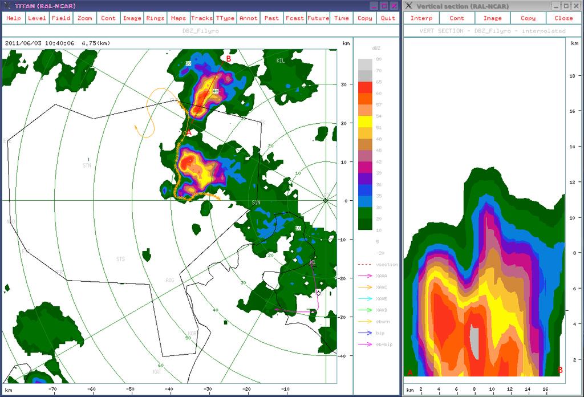Click the timestamp 2011/06/03 10:40:06 text
584x397 pixels.
(39, 43)
